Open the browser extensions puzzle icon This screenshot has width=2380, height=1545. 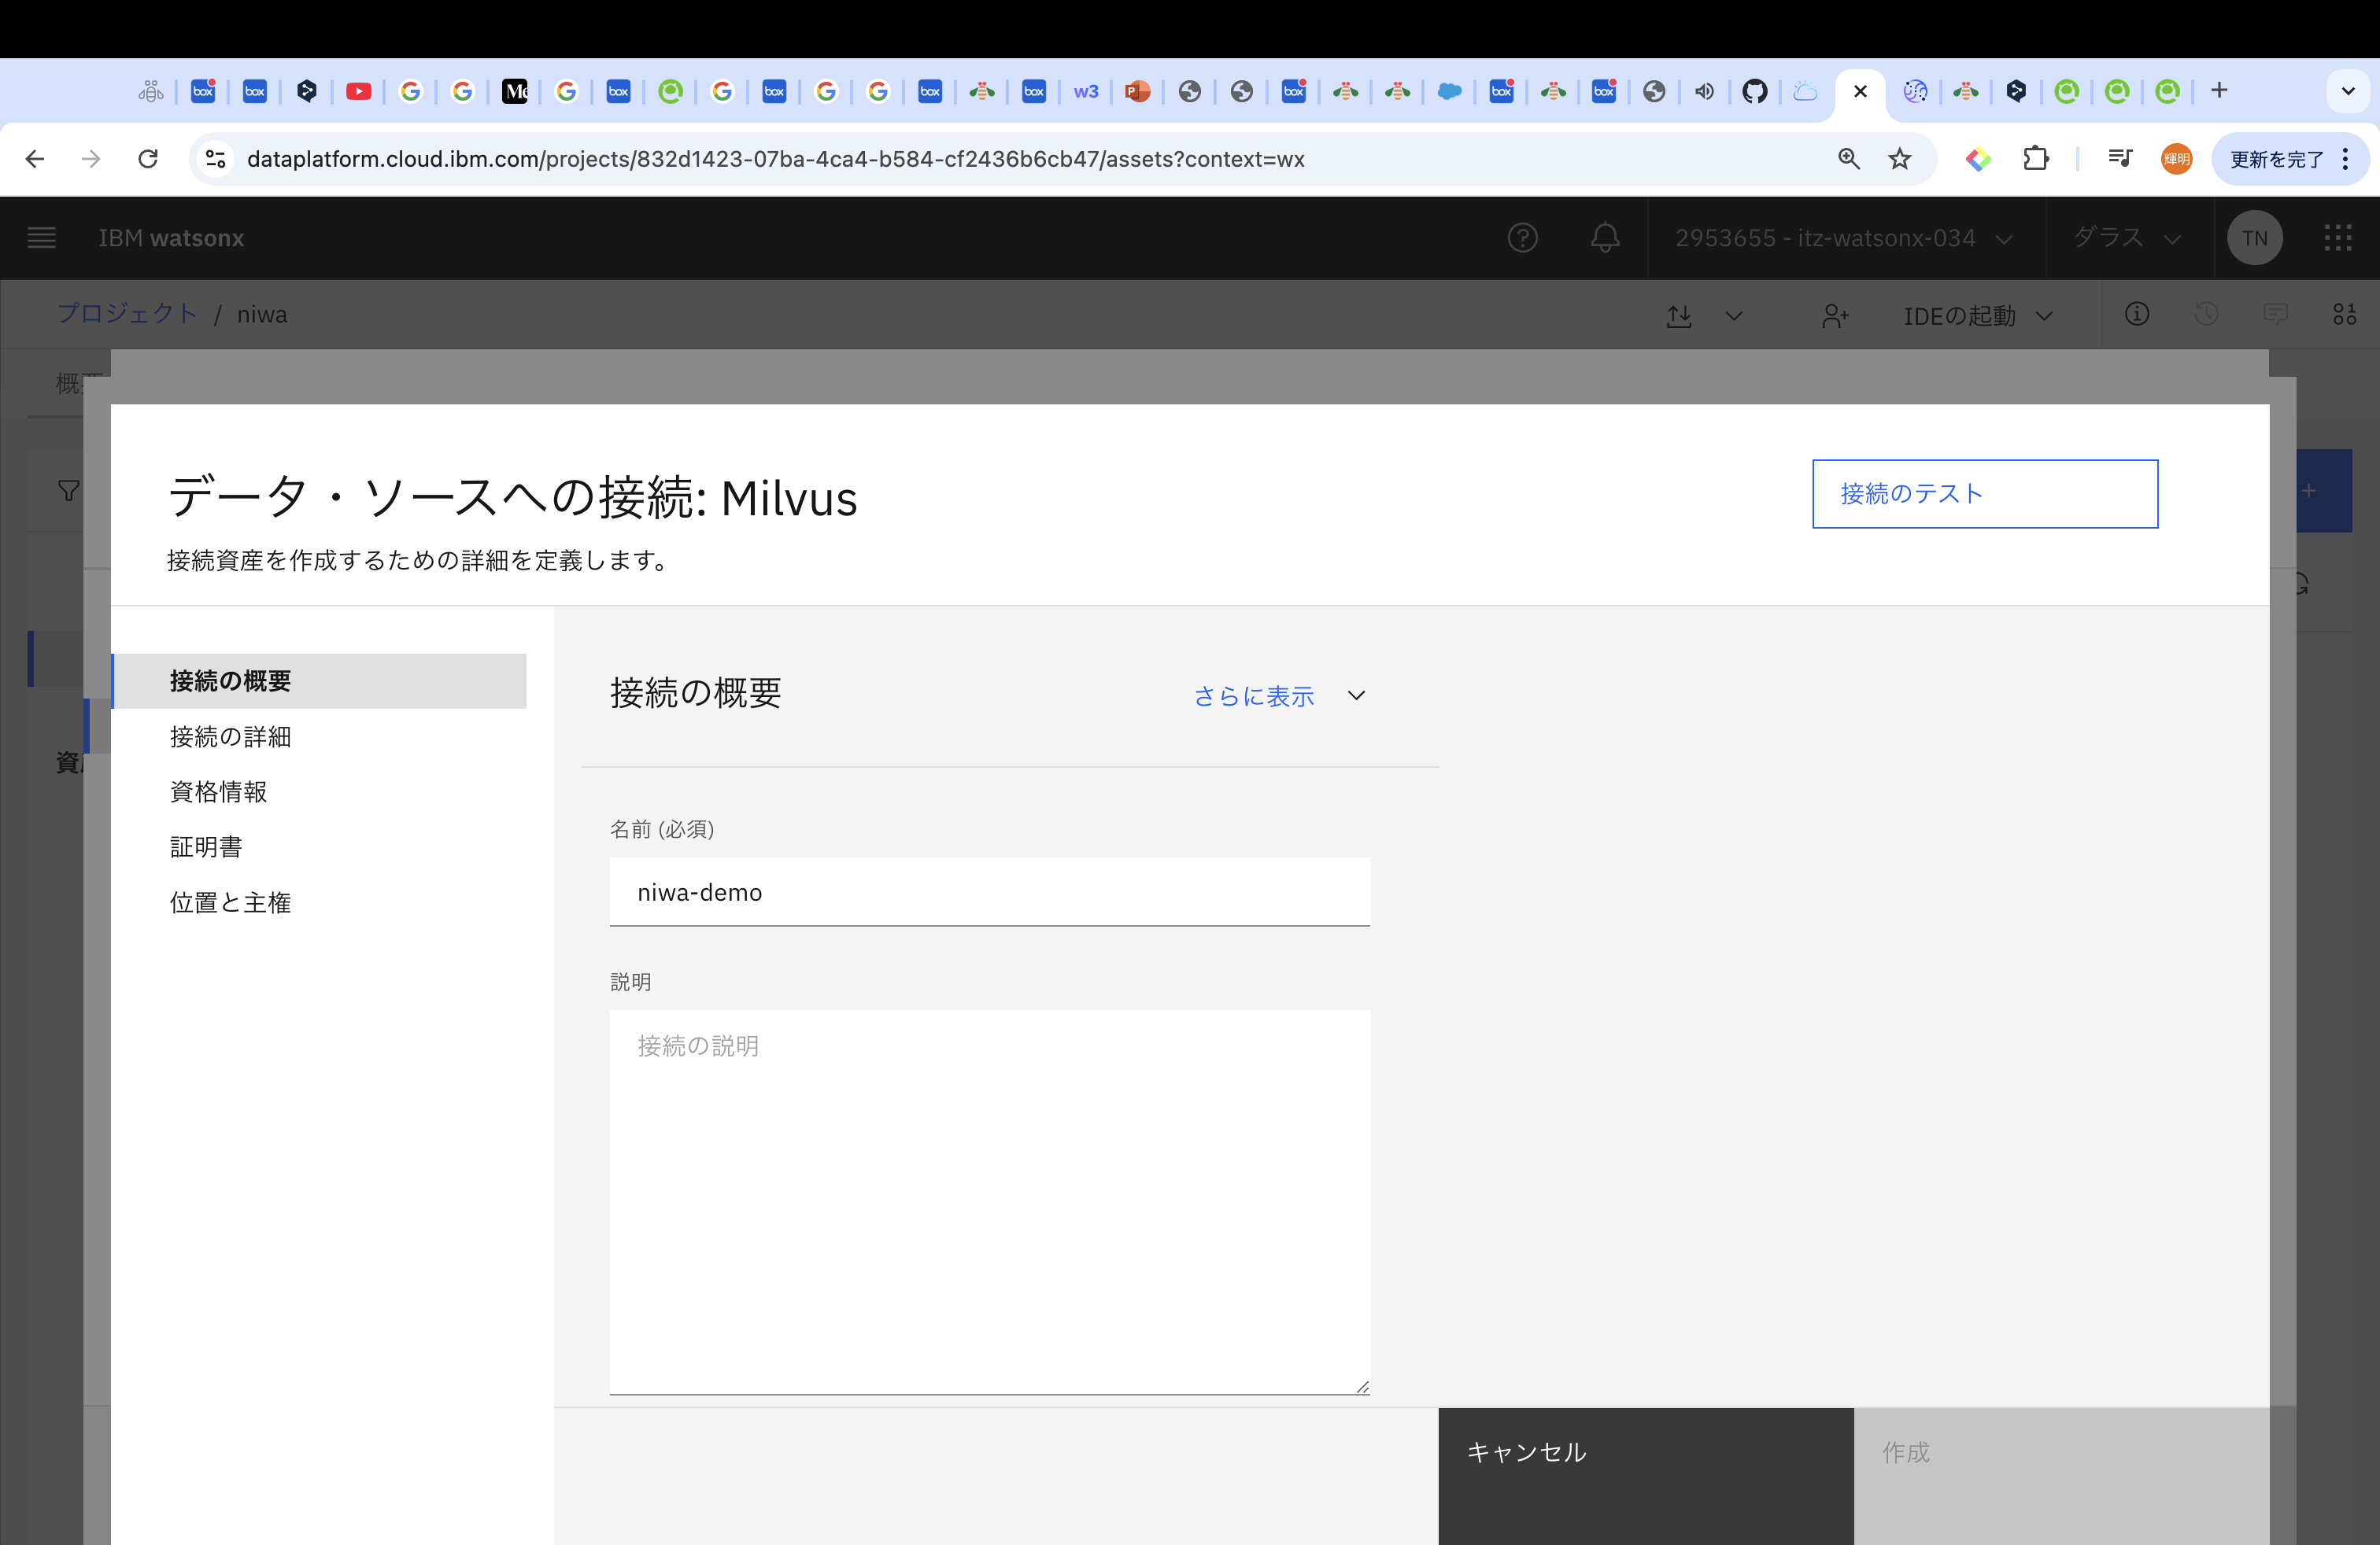2036,159
